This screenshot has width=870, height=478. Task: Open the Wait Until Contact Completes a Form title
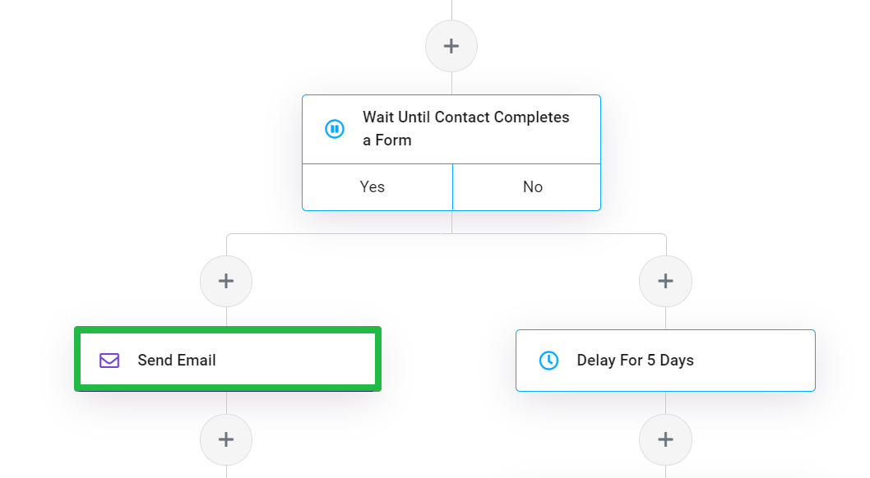click(x=466, y=128)
